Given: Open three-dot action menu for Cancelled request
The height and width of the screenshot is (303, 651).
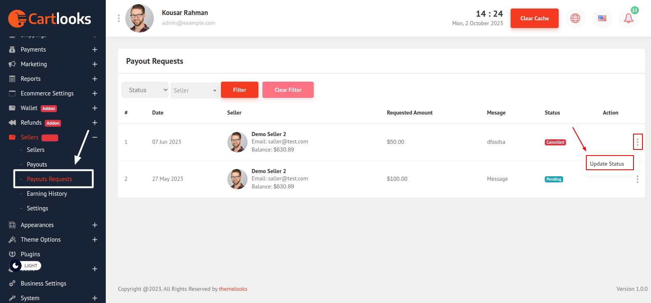Looking at the screenshot, I should point(637,142).
